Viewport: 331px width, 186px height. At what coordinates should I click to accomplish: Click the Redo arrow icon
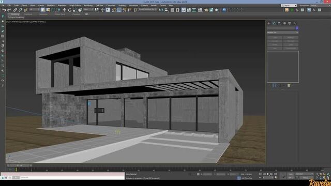coord(9,10)
